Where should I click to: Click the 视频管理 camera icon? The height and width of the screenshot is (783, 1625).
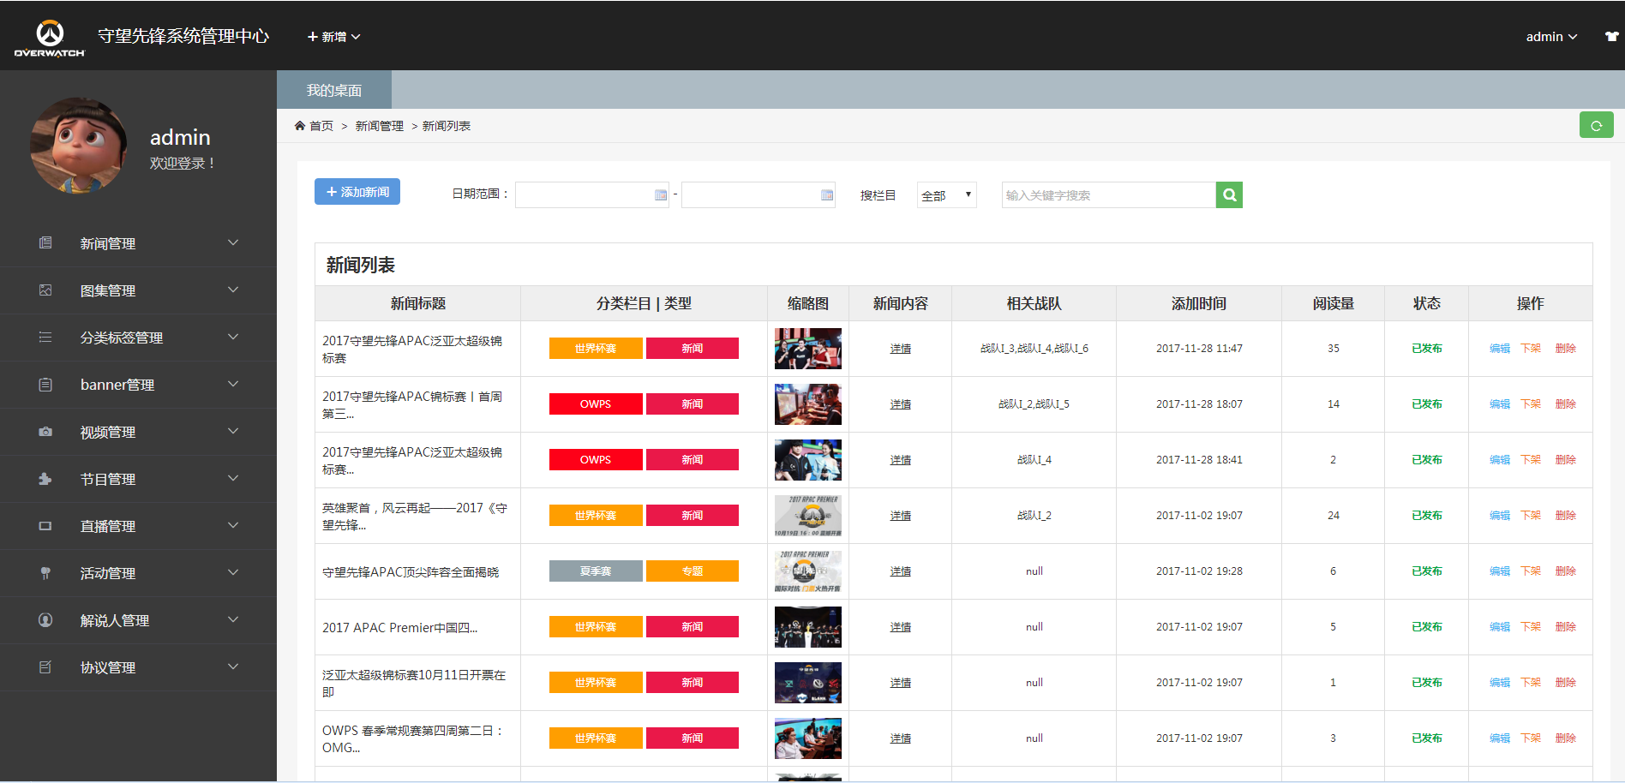click(45, 432)
